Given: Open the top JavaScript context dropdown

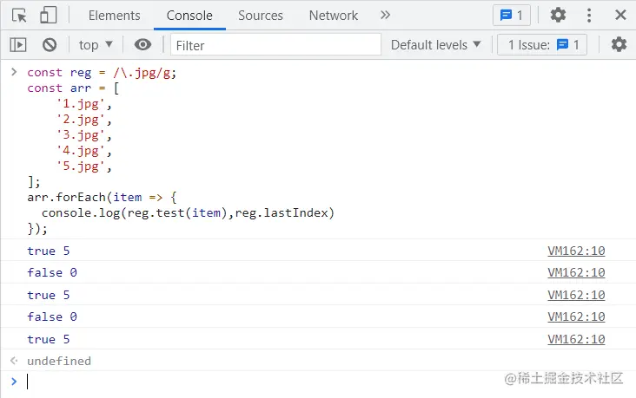Looking at the screenshot, I should [x=96, y=45].
